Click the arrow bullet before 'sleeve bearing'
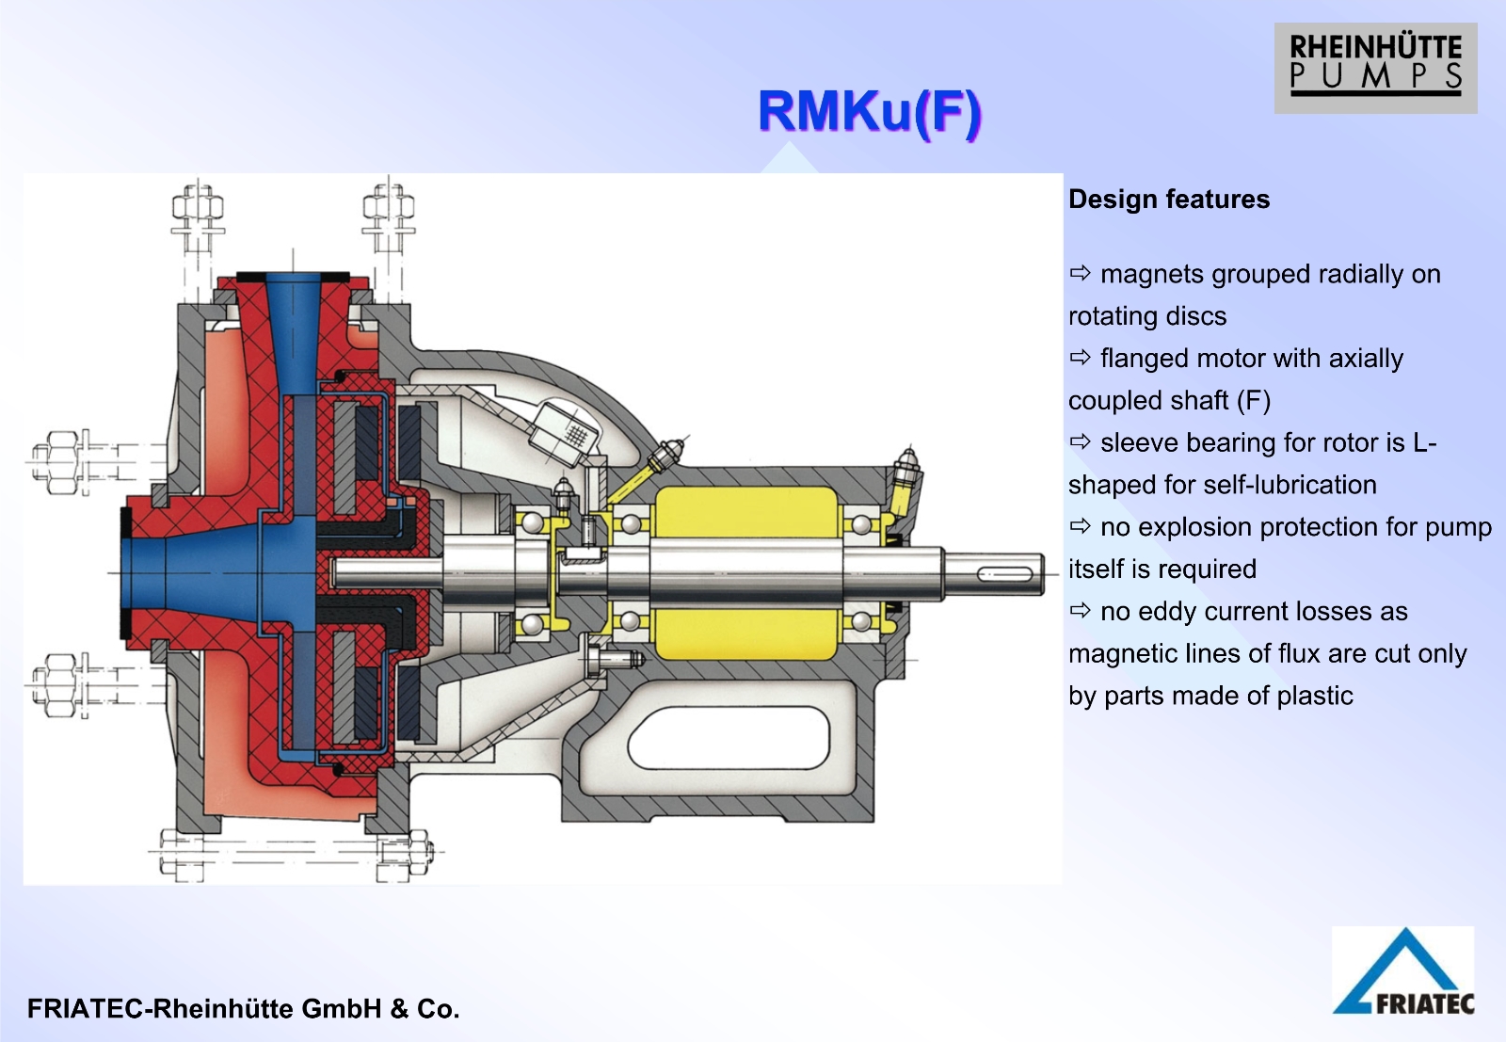 pyautogui.click(x=1080, y=441)
